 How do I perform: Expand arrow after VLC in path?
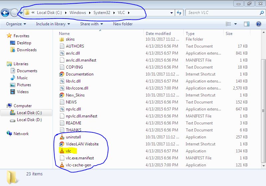click(x=129, y=13)
